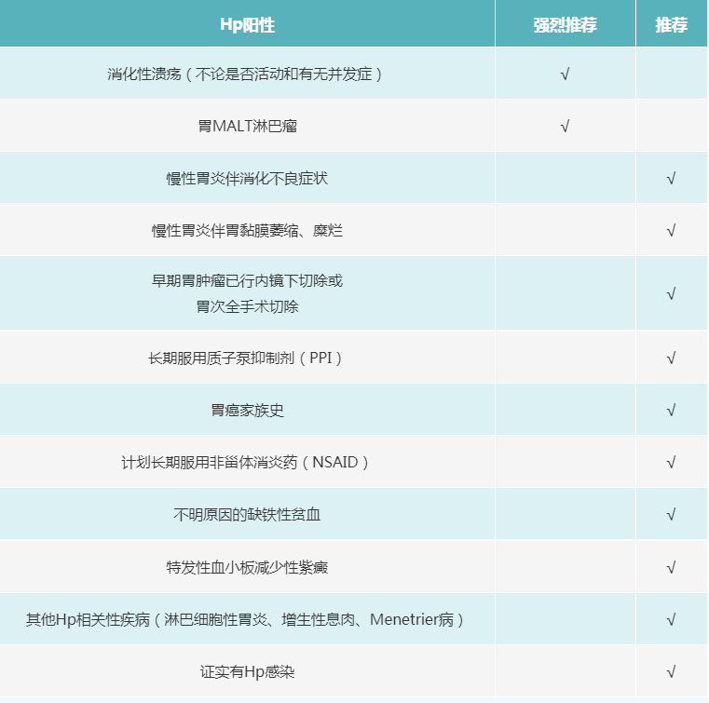Click the checkmark for 胃MALT淋巴瘤
709x703 pixels.
pyautogui.click(x=565, y=126)
